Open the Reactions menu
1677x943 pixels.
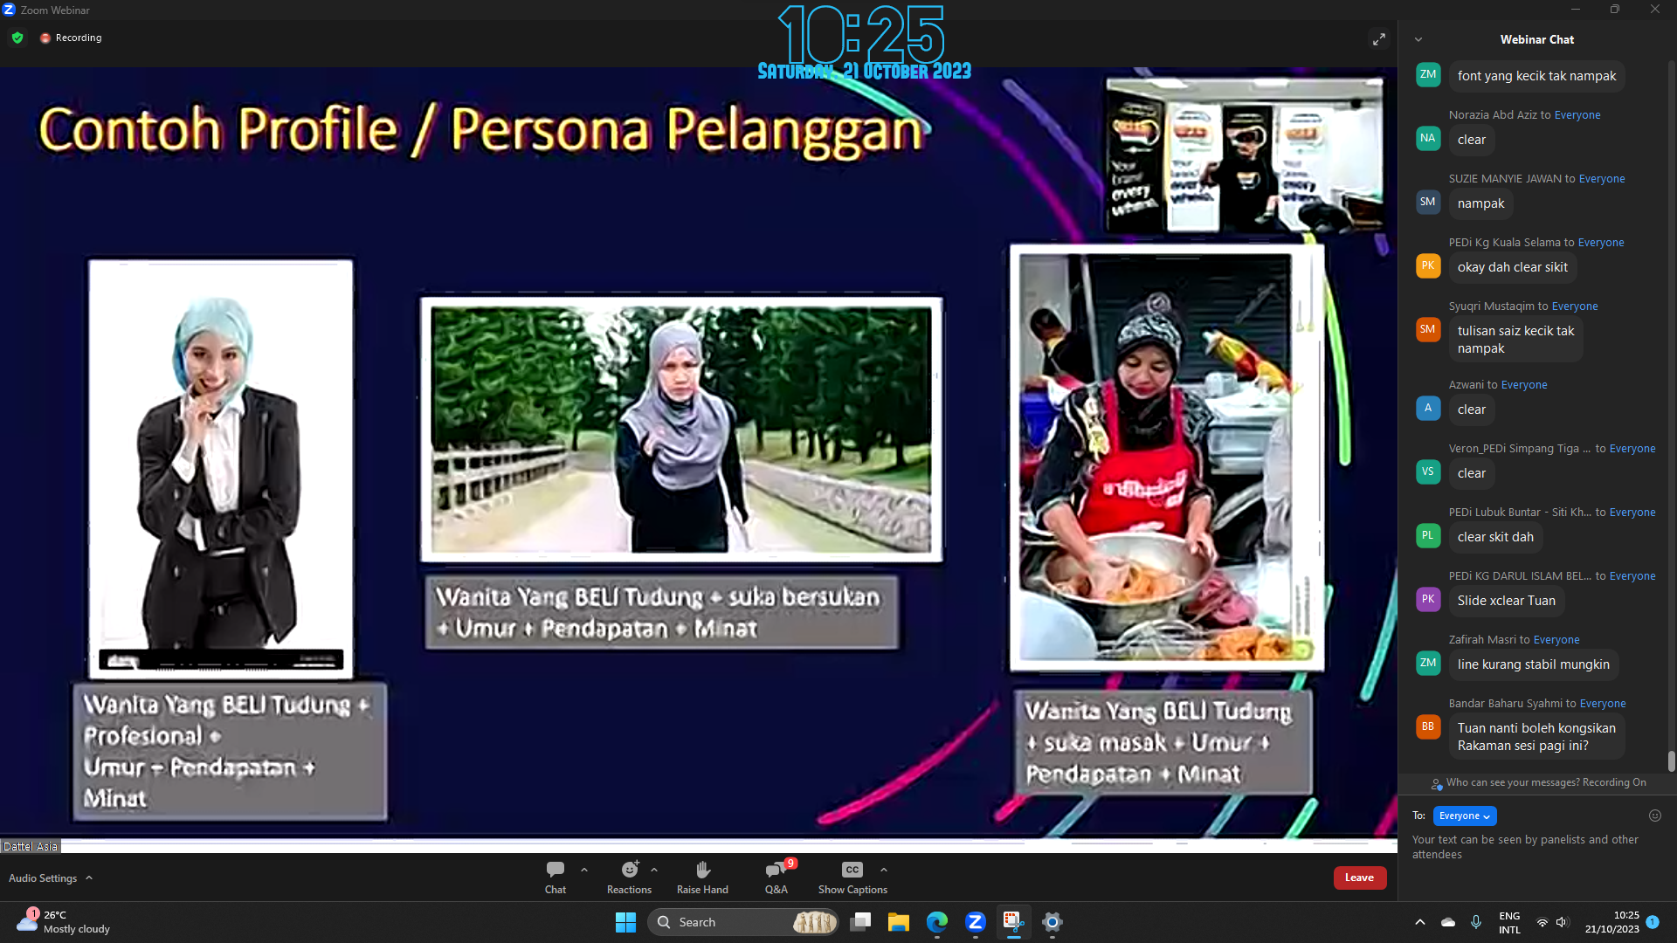(629, 878)
